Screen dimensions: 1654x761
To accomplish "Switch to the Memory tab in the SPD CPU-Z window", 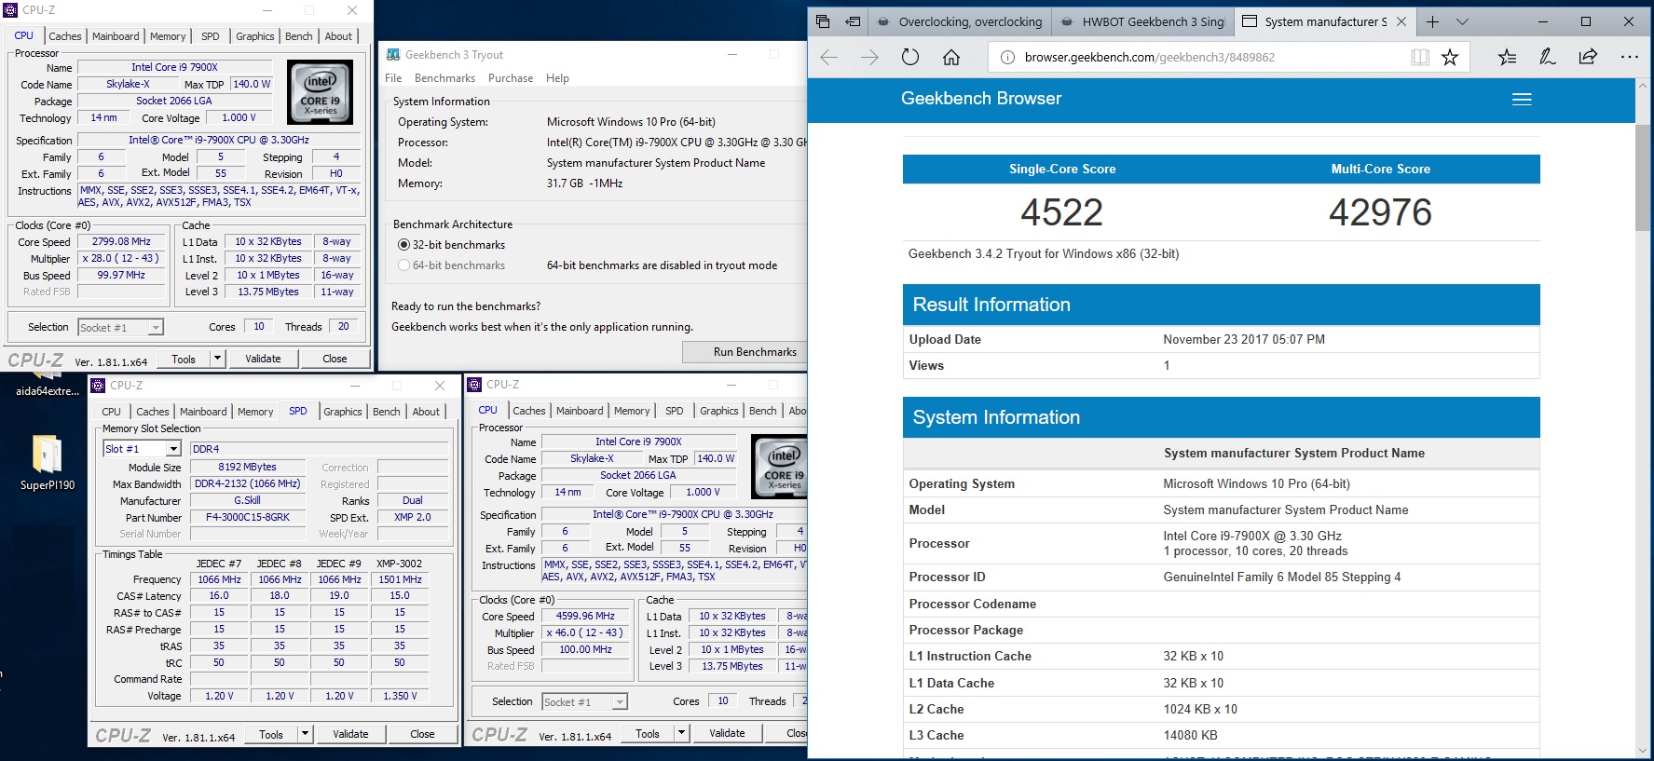I will 255,412.
